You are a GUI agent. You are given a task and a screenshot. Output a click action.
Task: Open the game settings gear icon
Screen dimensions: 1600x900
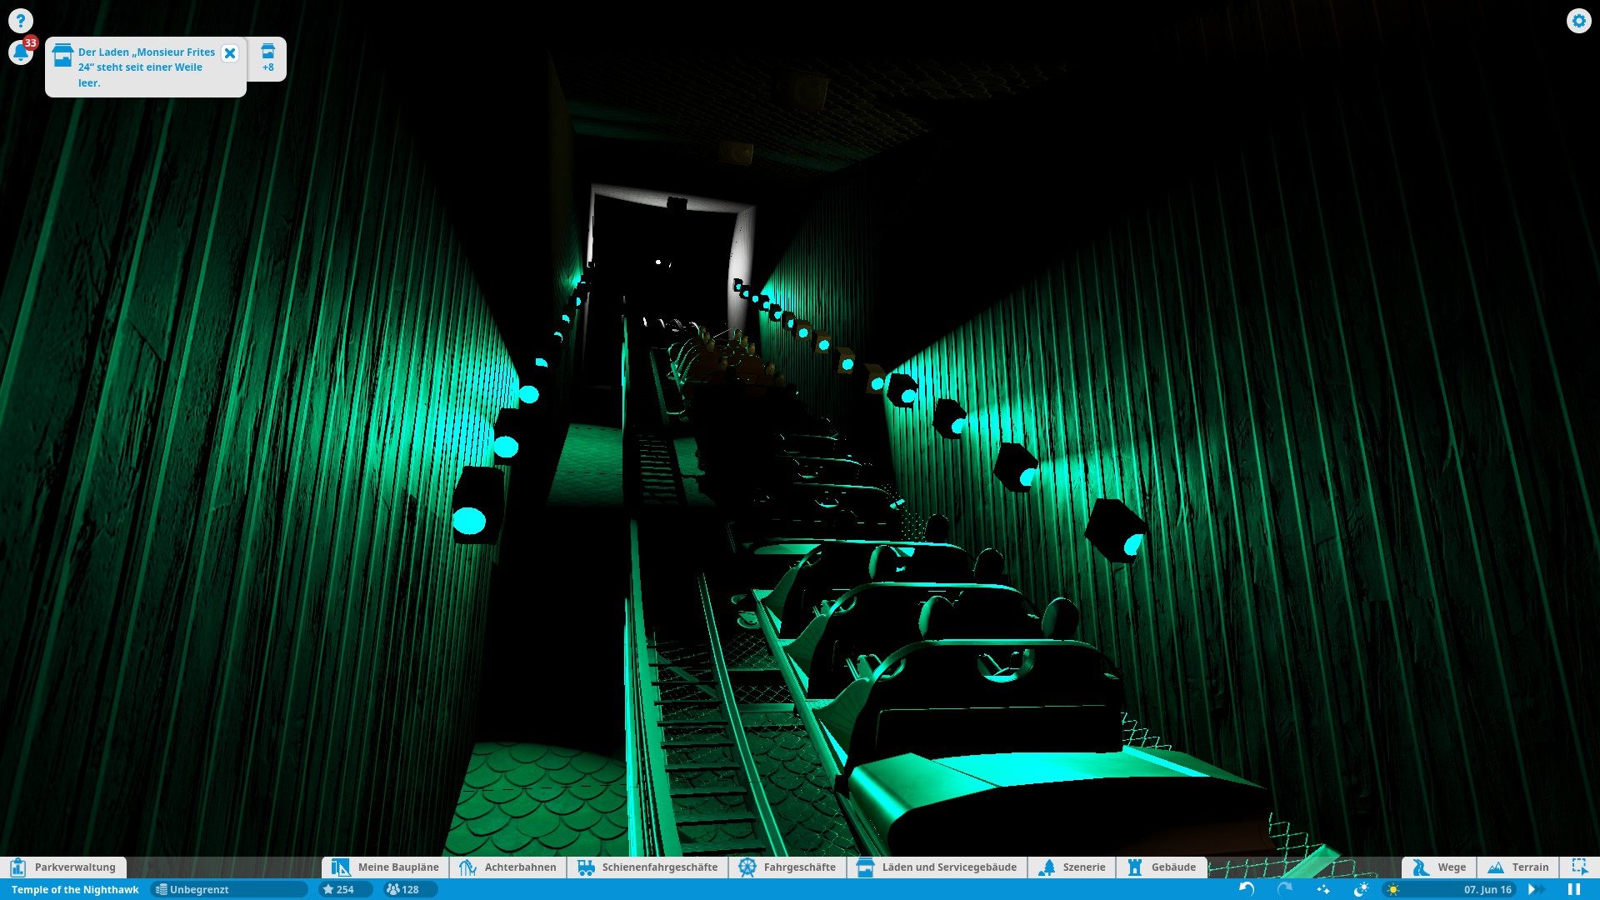1578,21
